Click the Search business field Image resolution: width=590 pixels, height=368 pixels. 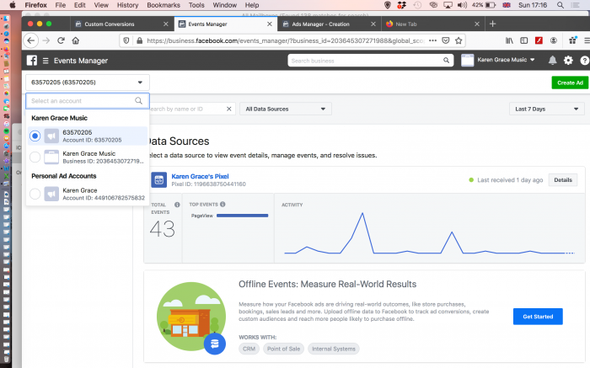370,60
